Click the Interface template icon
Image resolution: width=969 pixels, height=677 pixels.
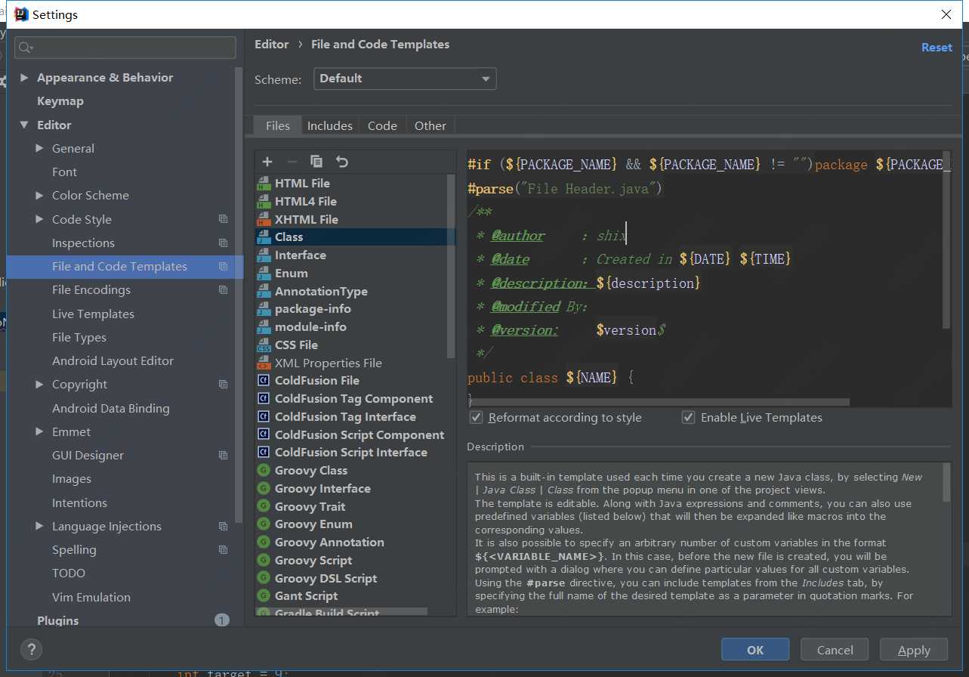point(264,255)
